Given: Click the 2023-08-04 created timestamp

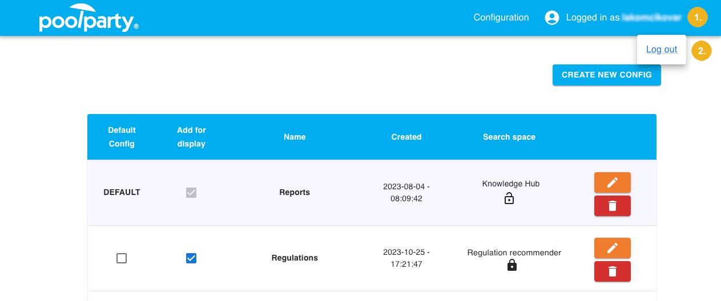Looking at the screenshot, I should click(406, 193).
